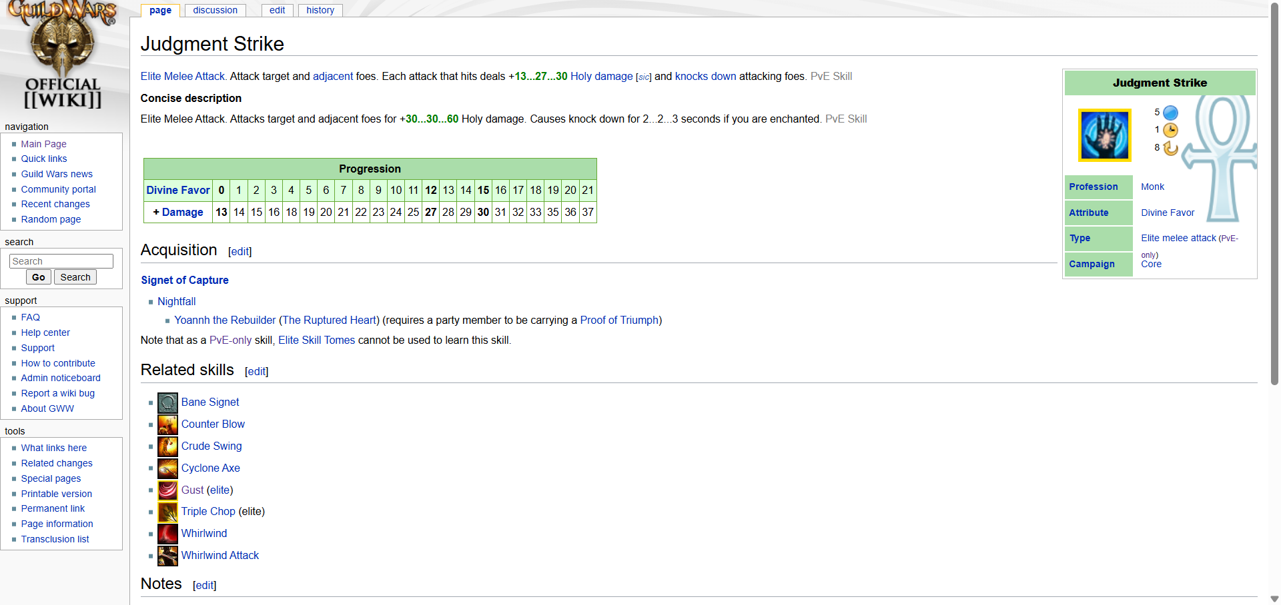Viewport: 1281px width, 605px height.
Task: Click the Cyclone Axe skill icon
Action: (167, 468)
